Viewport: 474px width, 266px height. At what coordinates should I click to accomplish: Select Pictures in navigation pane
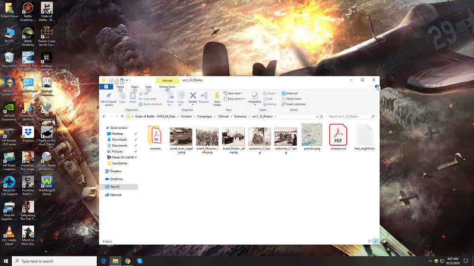(x=117, y=152)
